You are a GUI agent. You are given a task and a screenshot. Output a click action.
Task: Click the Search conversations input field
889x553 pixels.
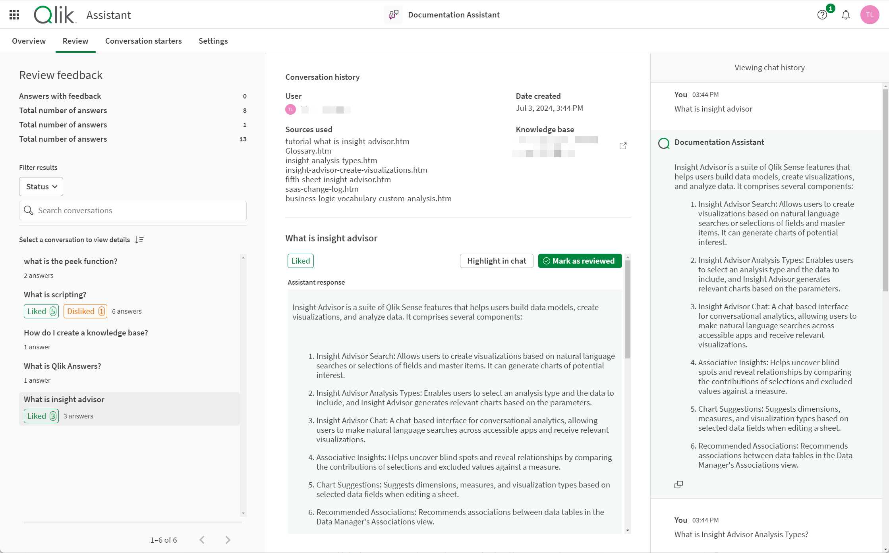pos(133,210)
